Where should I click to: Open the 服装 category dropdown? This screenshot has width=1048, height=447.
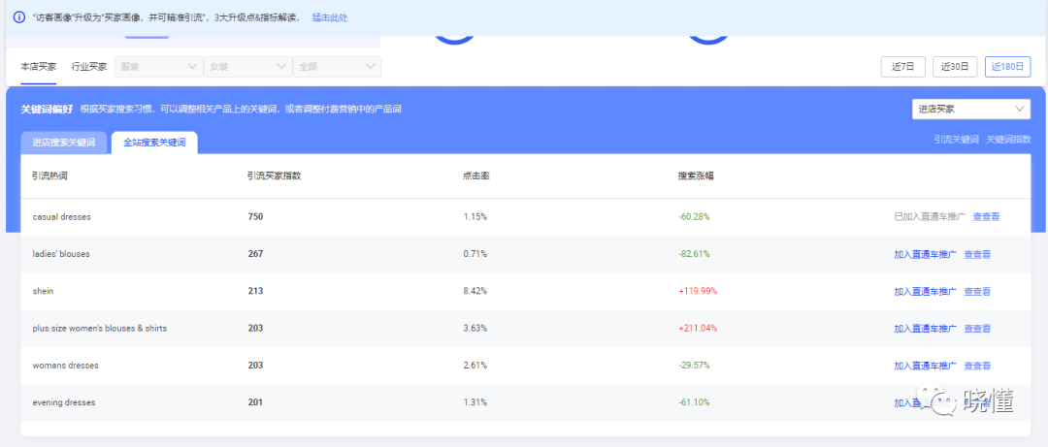(157, 67)
